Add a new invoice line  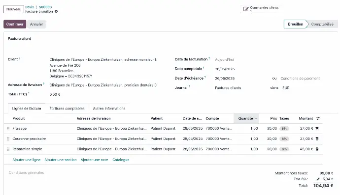(27, 160)
